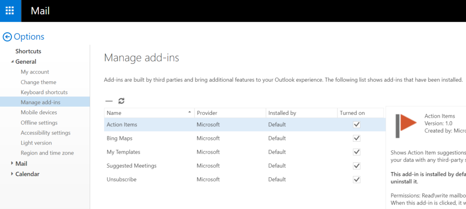466x209 pixels.
Task: Toggle My Templates turned on checkbox
Action: [357, 152]
